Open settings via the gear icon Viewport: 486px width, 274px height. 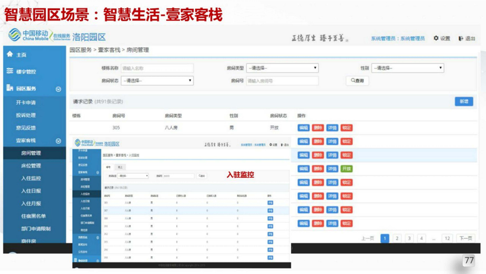436,38
